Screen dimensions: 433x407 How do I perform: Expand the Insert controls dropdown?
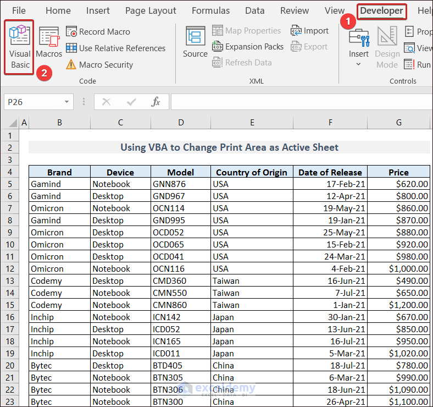tap(359, 64)
